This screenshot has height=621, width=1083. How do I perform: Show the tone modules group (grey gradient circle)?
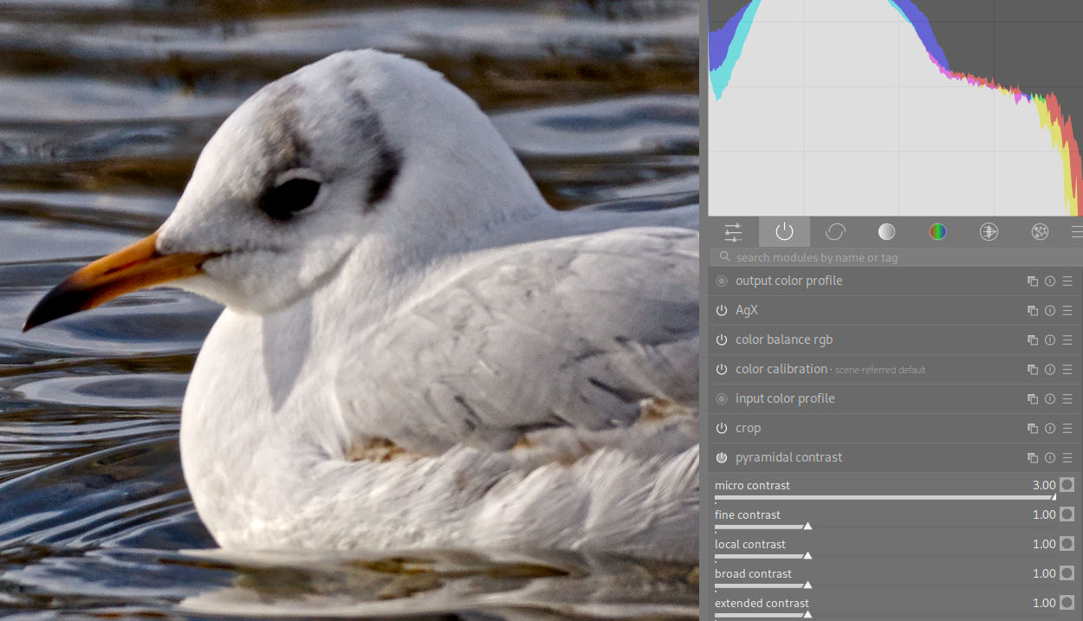pos(886,232)
